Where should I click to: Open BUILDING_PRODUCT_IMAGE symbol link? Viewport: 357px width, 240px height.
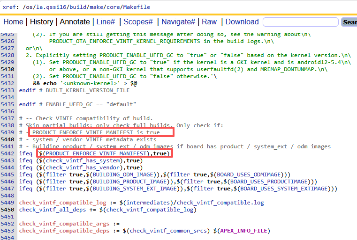tap(129, 182)
